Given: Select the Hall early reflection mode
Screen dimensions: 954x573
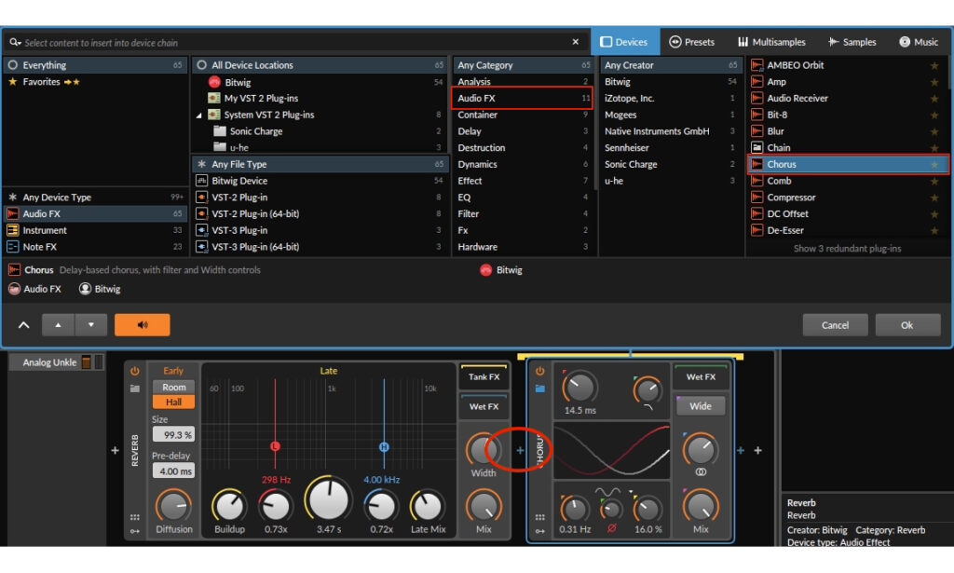Looking at the screenshot, I should click(173, 402).
